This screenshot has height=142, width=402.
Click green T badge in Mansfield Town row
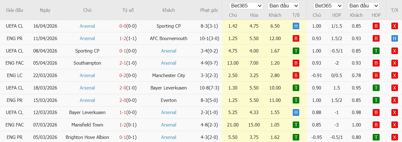tap(296, 125)
